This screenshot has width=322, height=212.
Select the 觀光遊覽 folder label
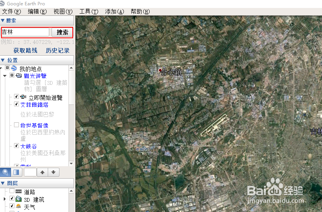(x=35, y=76)
